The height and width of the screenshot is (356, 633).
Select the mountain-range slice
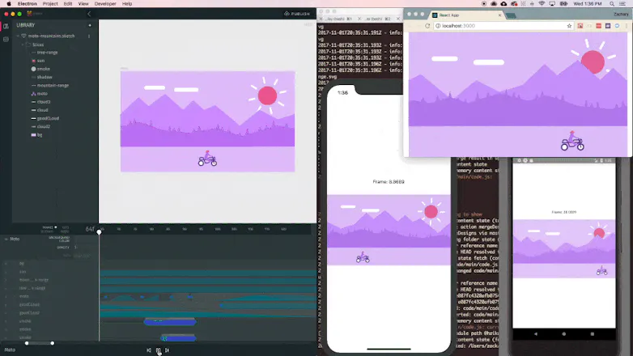click(x=50, y=85)
